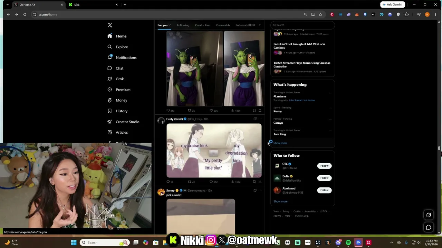The height and width of the screenshot is (248, 442).
Task: Follow the Abohmod account
Action: 324,190
